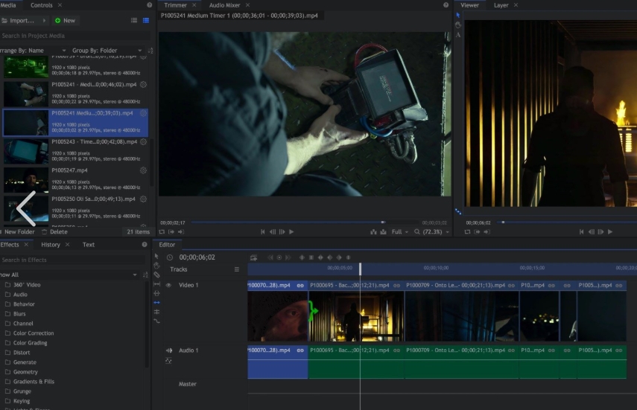637x410 pixels.
Task: Switch to the History tab
Action: (x=51, y=245)
